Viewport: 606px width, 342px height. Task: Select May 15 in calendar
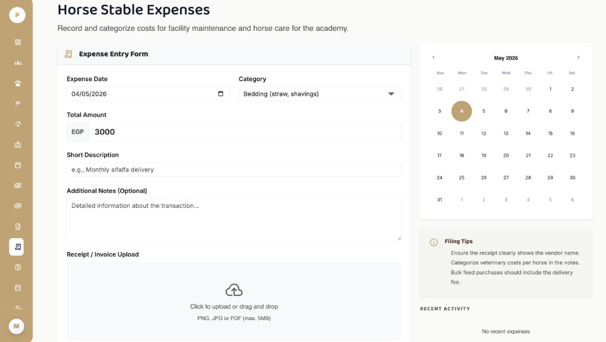pyautogui.click(x=550, y=133)
